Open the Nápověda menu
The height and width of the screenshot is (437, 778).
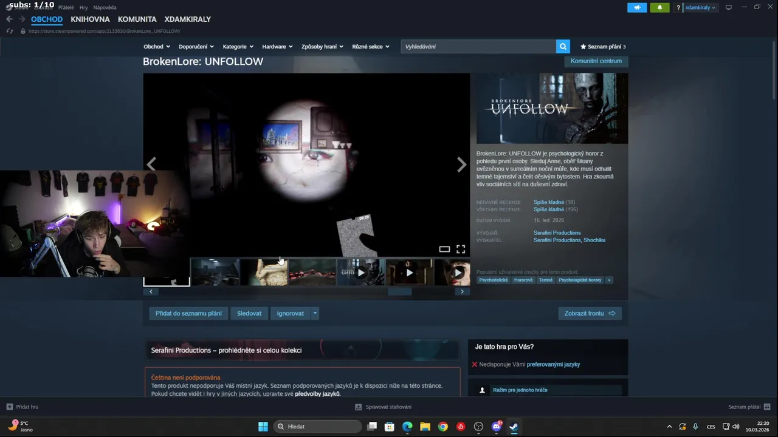[x=105, y=7]
